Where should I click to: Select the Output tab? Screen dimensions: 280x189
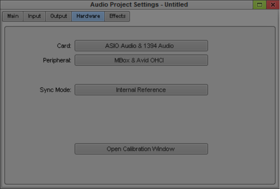coord(59,16)
